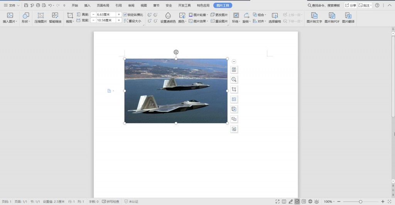Viewport: 395px width, 205px height.
Task: Click the 压缩图片 compress picture icon
Action: coord(41,18)
